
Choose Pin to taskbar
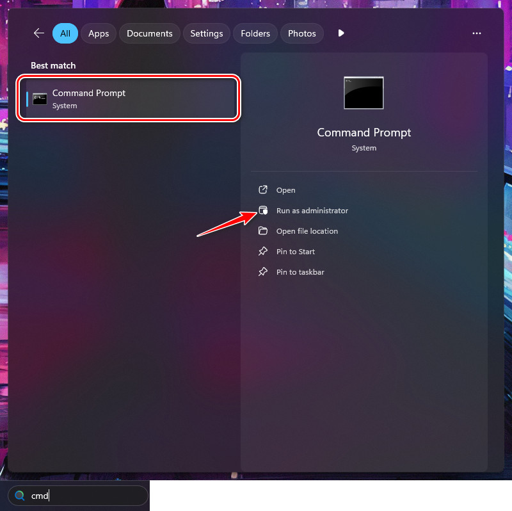click(x=300, y=272)
